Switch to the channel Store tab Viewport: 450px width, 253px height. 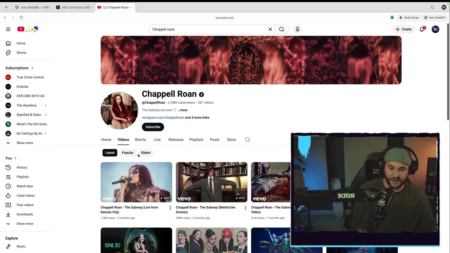[232, 140]
